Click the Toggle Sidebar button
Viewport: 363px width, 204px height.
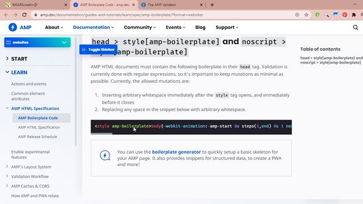[x=98, y=49]
